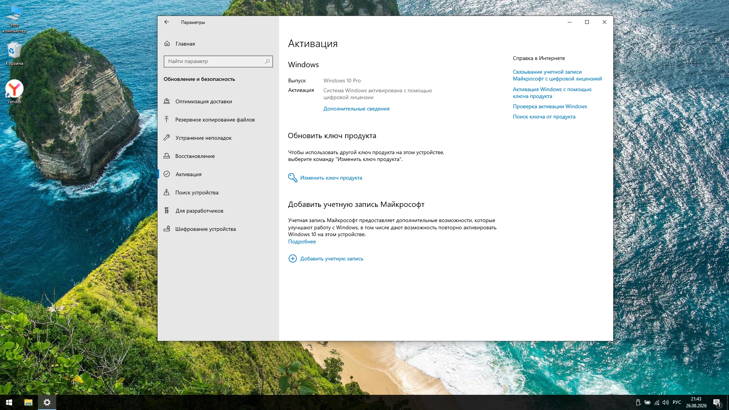
Task: Click the Обновить ключ продукта heading
Action: coord(332,136)
